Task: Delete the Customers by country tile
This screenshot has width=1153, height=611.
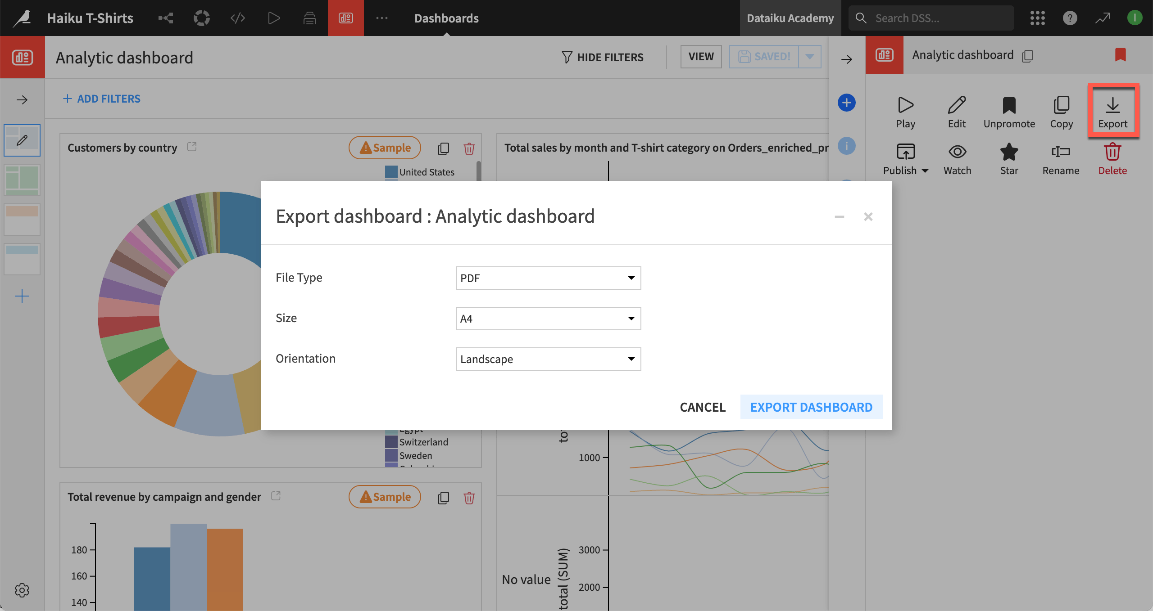Action: (x=469, y=148)
